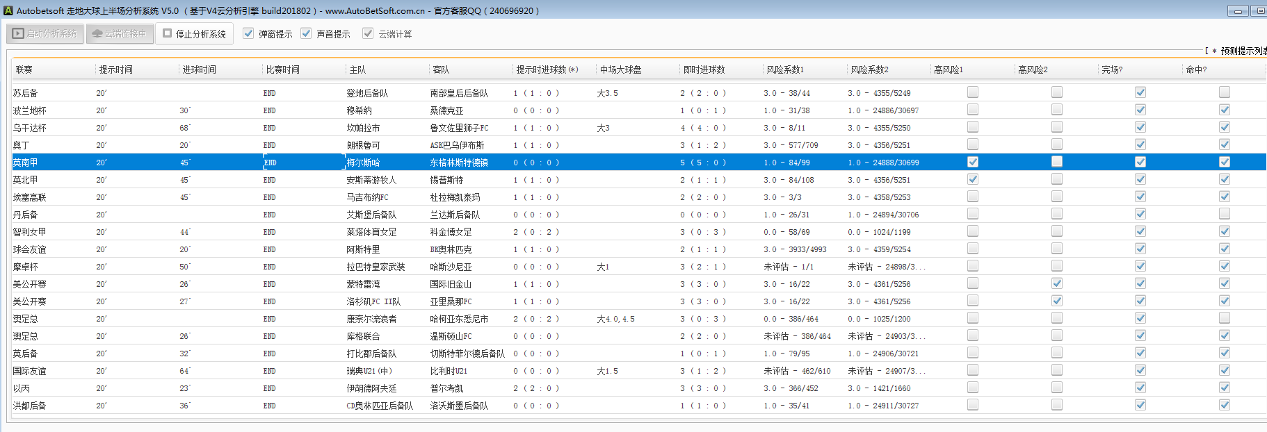Toggle the 弹窗提示 checkbox
1267x432 pixels.
pyautogui.click(x=248, y=33)
